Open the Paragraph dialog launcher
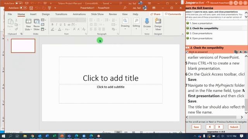Viewport: 248px width, 139px height. (118, 34)
